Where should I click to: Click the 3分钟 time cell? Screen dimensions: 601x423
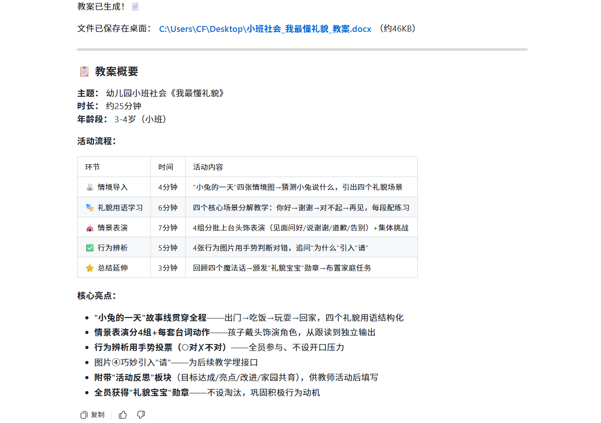point(168,268)
